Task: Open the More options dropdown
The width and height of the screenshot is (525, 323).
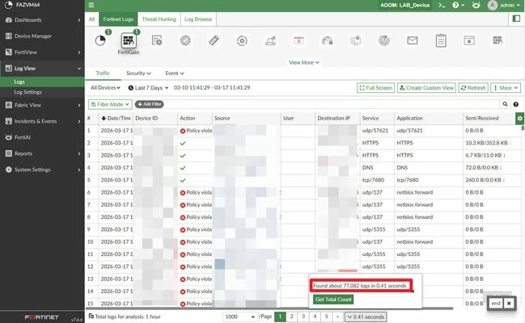Action: coord(506,88)
